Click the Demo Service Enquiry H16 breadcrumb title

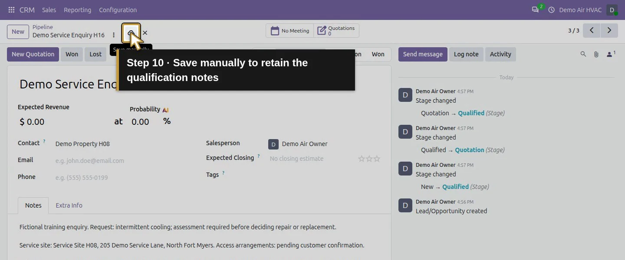click(x=69, y=35)
